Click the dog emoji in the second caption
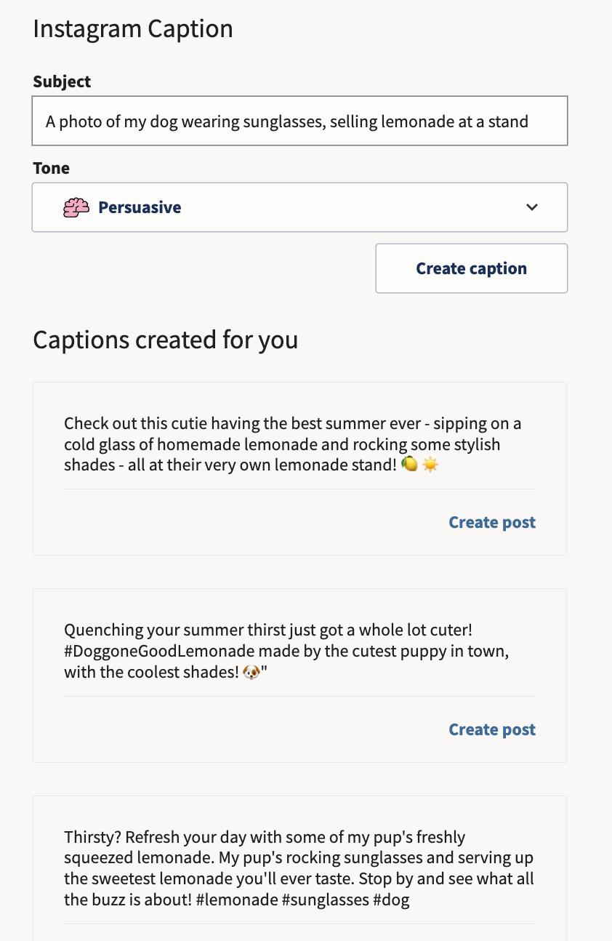612x941 pixels. (x=251, y=672)
